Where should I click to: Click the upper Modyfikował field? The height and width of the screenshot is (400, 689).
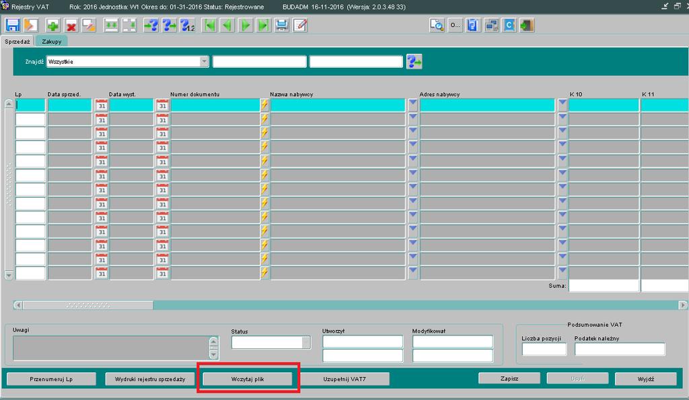[453, 342]
